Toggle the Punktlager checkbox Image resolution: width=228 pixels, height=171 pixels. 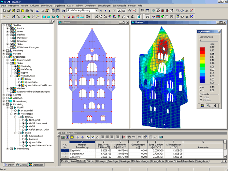coord(11,38)
